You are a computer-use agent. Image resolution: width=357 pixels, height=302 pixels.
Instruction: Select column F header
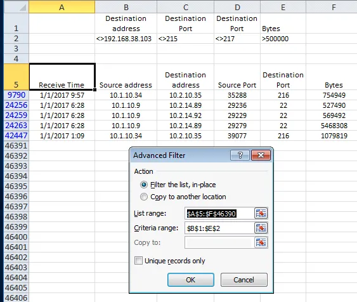pyautogui.click(x=332, y=7)
